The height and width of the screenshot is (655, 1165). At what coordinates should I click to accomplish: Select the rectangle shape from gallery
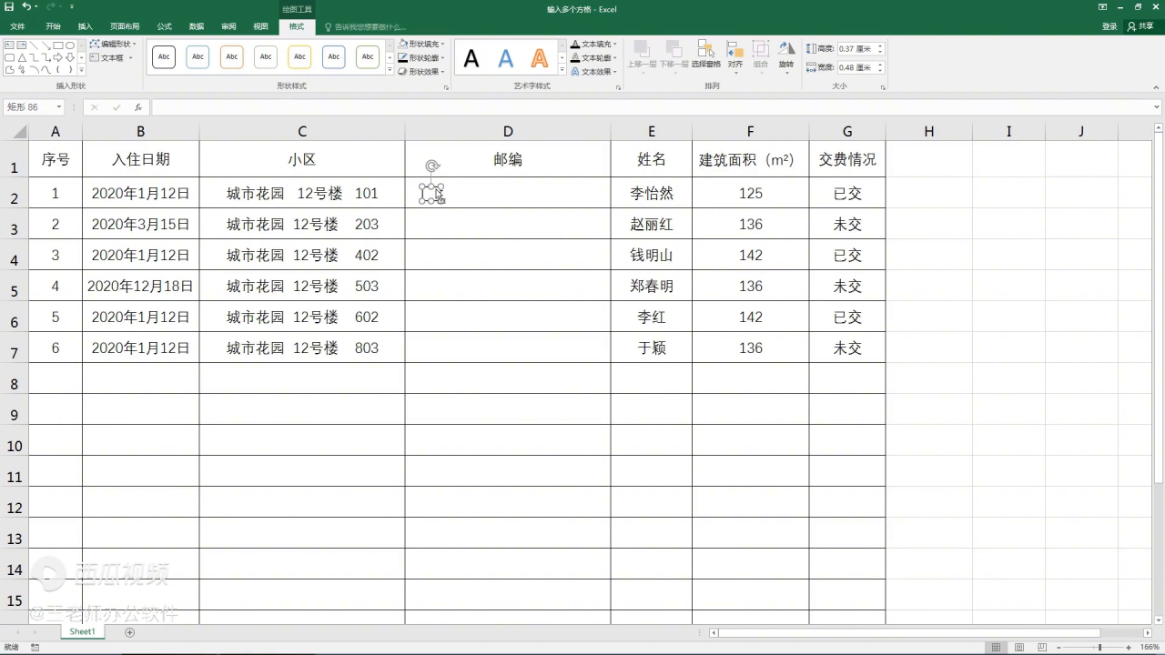(58, 45)
